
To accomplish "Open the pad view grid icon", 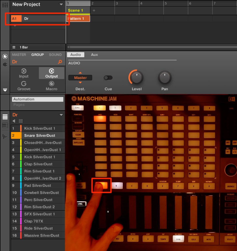I will click(x=21, y=121).
